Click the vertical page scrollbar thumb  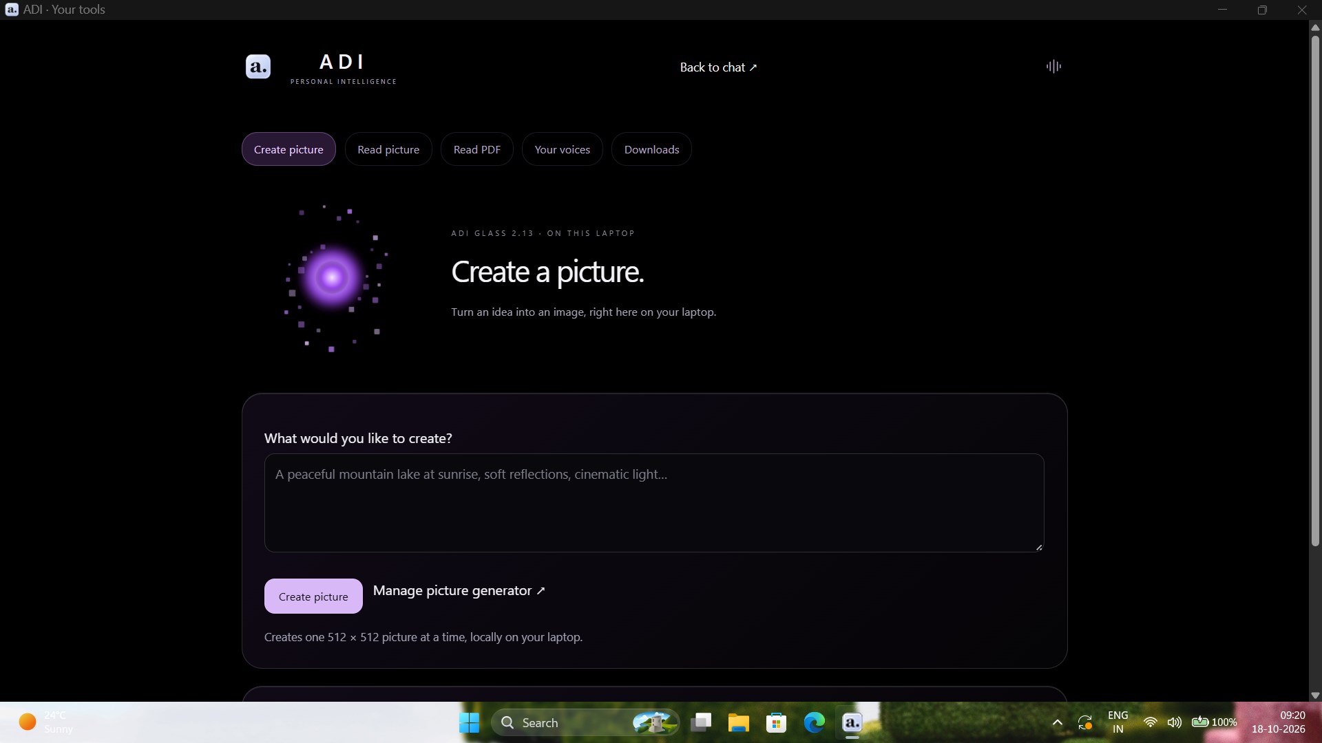[1315, 291]
